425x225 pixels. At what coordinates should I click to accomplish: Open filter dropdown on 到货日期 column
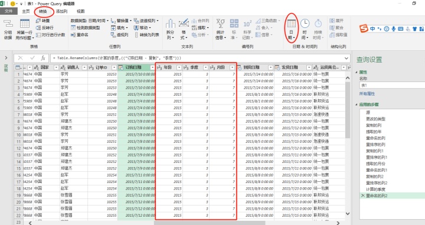(270, 67)
